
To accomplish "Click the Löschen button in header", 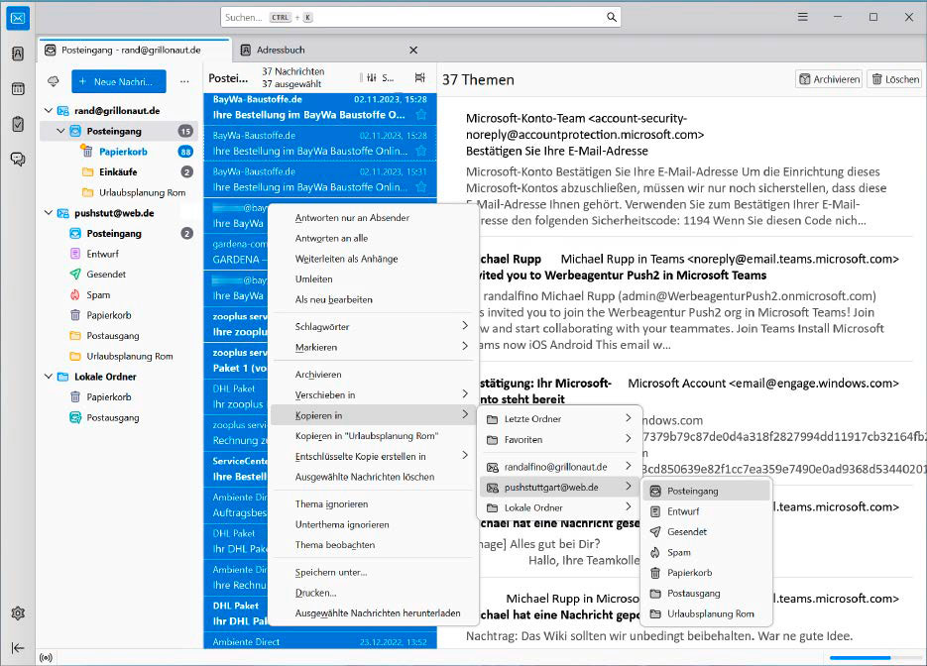I will click(x=894, y=79).
